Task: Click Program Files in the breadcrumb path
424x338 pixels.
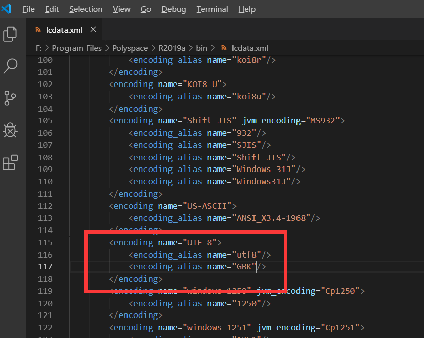Action: click(x=77, y=48)
